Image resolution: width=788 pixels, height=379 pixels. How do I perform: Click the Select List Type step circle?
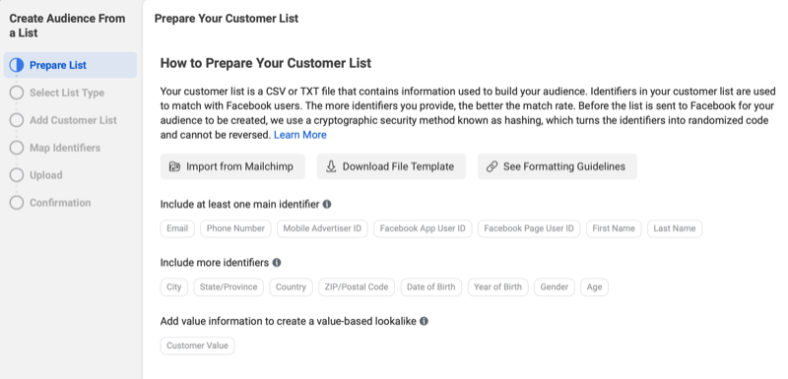point(17,93)
